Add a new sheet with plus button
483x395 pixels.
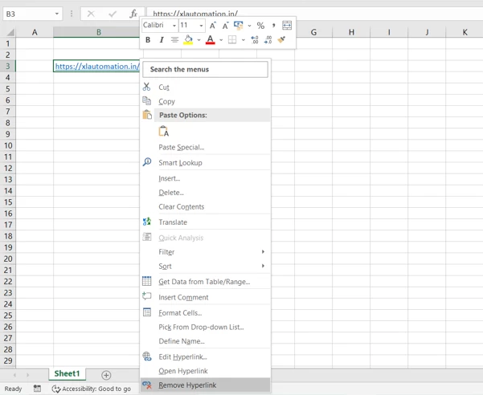click(106, 375)
